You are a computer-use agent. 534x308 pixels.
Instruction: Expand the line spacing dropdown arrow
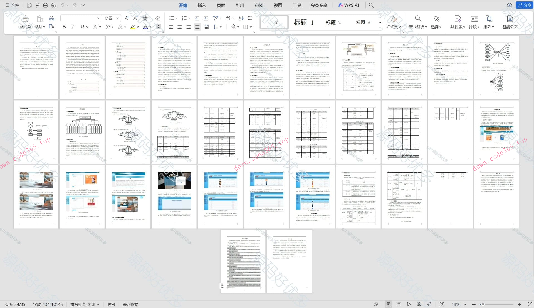221,27
